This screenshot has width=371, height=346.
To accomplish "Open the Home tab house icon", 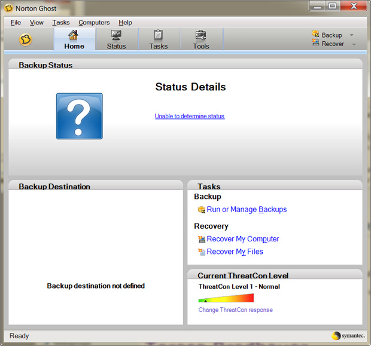I will click(x=74, y=35).
